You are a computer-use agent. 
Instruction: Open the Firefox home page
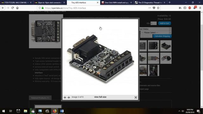click(17, 8)
